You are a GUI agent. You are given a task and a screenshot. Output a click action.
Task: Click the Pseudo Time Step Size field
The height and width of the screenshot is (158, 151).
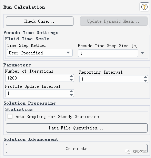point(108,53)
